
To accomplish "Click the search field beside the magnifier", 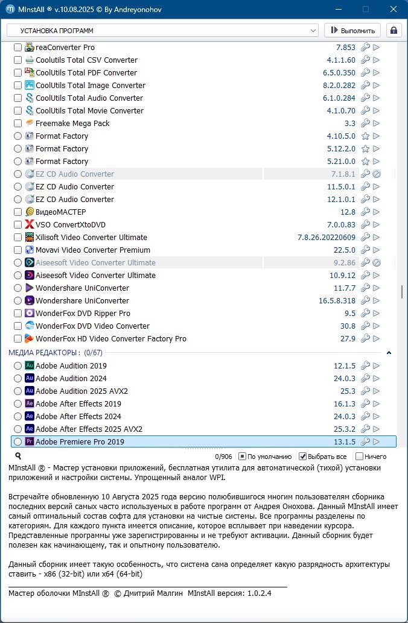I will [x=117, y=457].
